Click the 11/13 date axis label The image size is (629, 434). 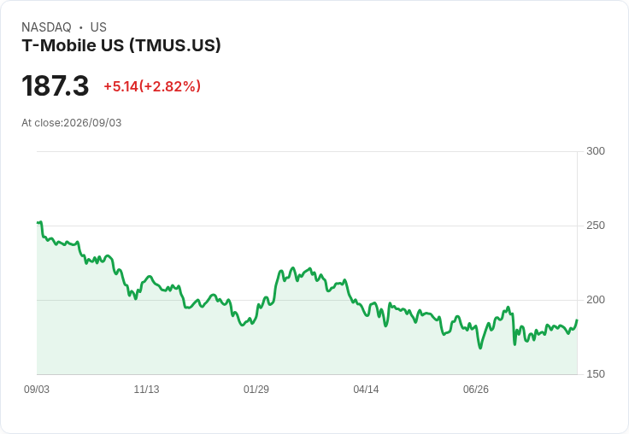click(x=146, y=390)
